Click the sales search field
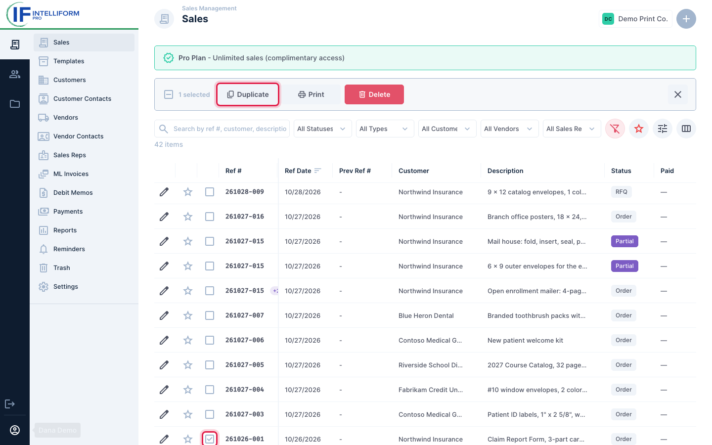Image resolution: width=712 pixels, height=445 pixels. 222,129
